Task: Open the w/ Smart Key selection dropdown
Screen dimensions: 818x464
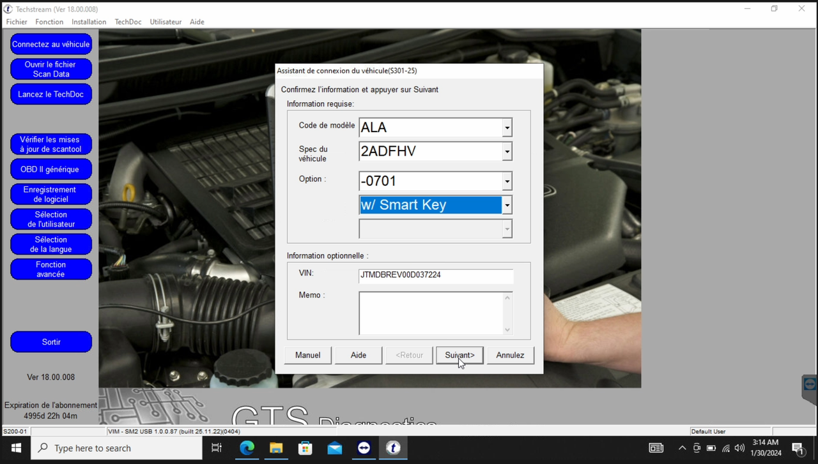Action: 507,205
